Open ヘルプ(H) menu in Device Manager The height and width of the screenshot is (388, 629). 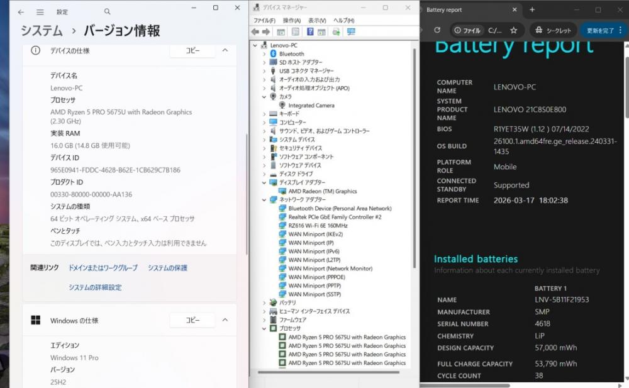(344, 21)
